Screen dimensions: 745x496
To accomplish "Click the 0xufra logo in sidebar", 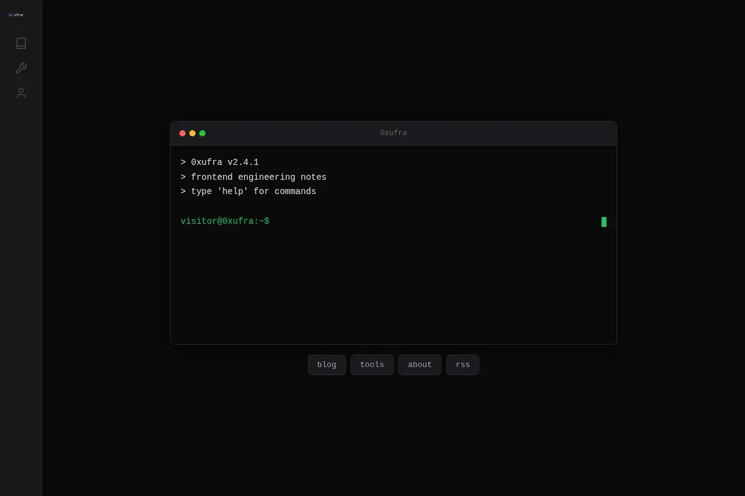I will pyautogui.click(x=16, y=15).
